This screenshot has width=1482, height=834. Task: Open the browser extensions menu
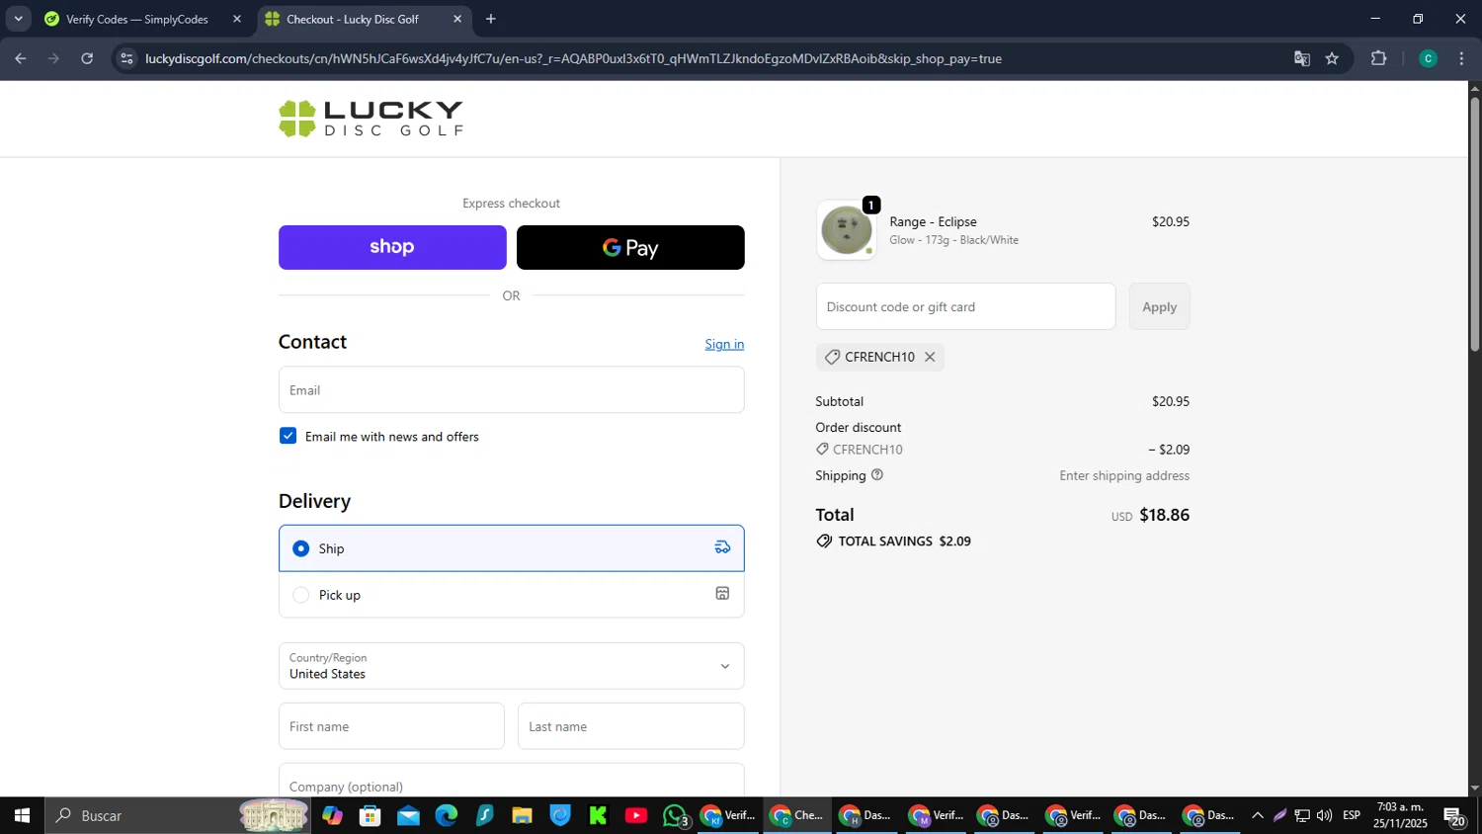[1379, 58]
